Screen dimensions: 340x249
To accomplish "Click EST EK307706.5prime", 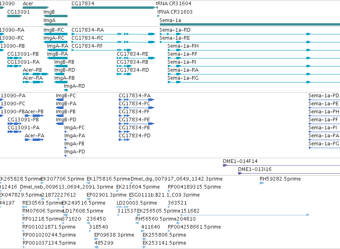I will (x=42, y=183).
